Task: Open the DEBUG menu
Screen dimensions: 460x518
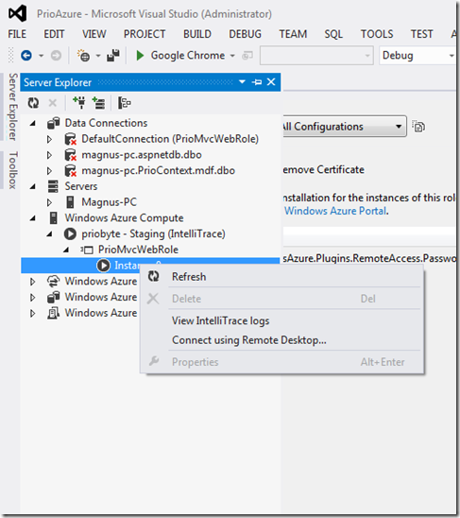Action: (245, 34)
